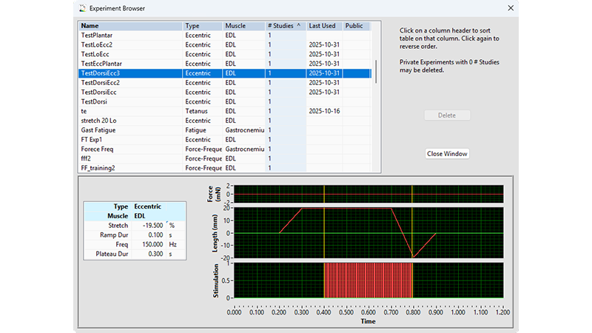This screenshot has width=592, height=333.
Task: Click the greyed-out Delete button
Action: tap(447, 115)
